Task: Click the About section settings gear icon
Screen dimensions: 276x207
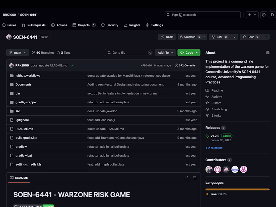Action: tap(268, 52)
